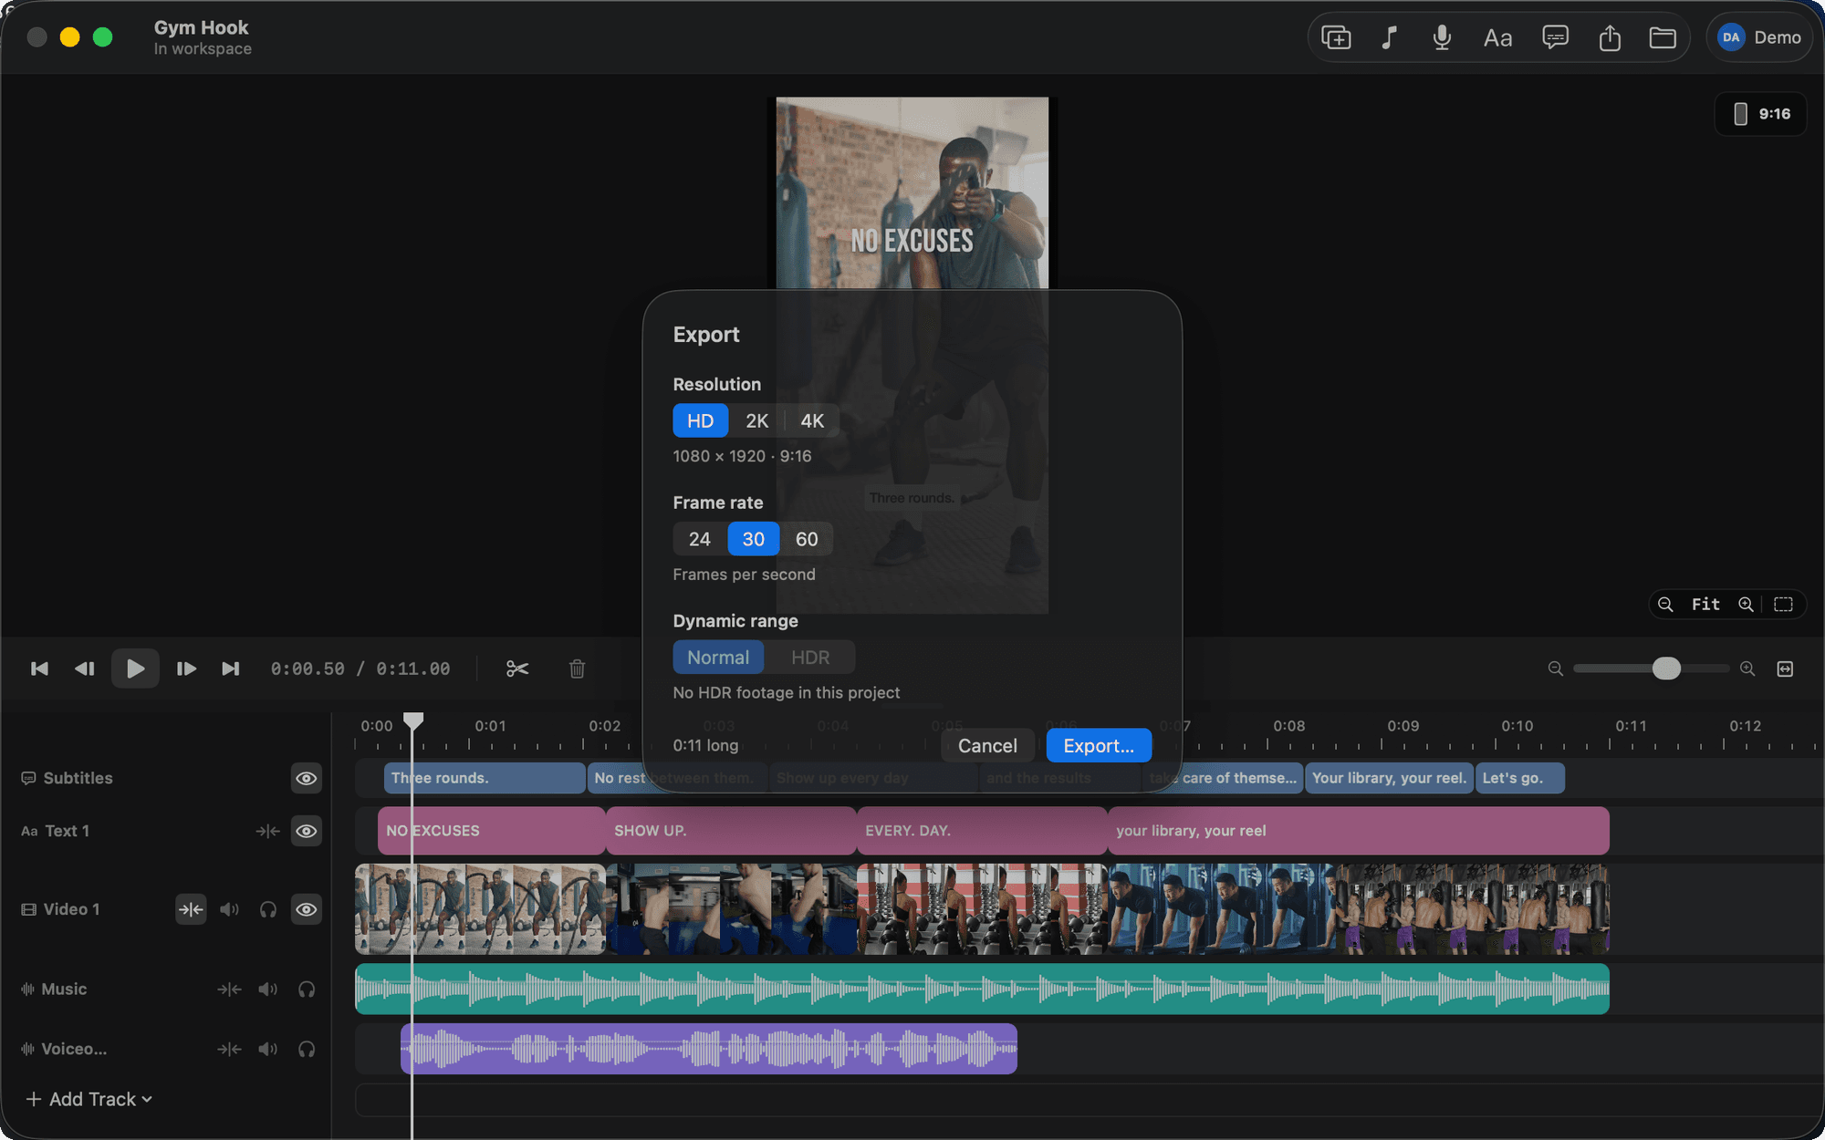This screenshot has width=1825, height=1140.
Task: Zoom out timeline magnifier icon
Action: (x=1556, y=668)
